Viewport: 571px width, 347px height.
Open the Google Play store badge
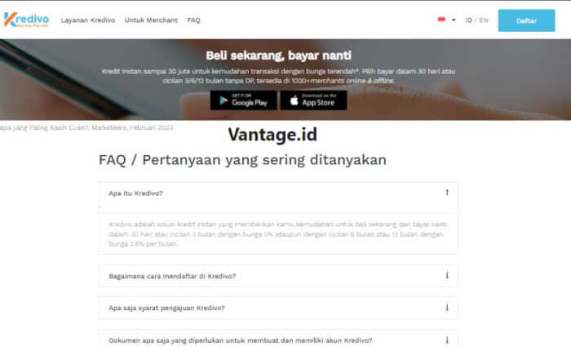[242, 100]
